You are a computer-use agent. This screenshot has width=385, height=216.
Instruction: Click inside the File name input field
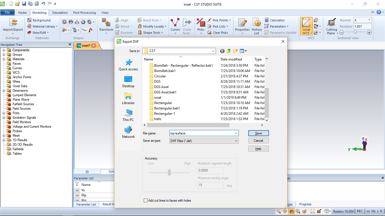(197, 133)
